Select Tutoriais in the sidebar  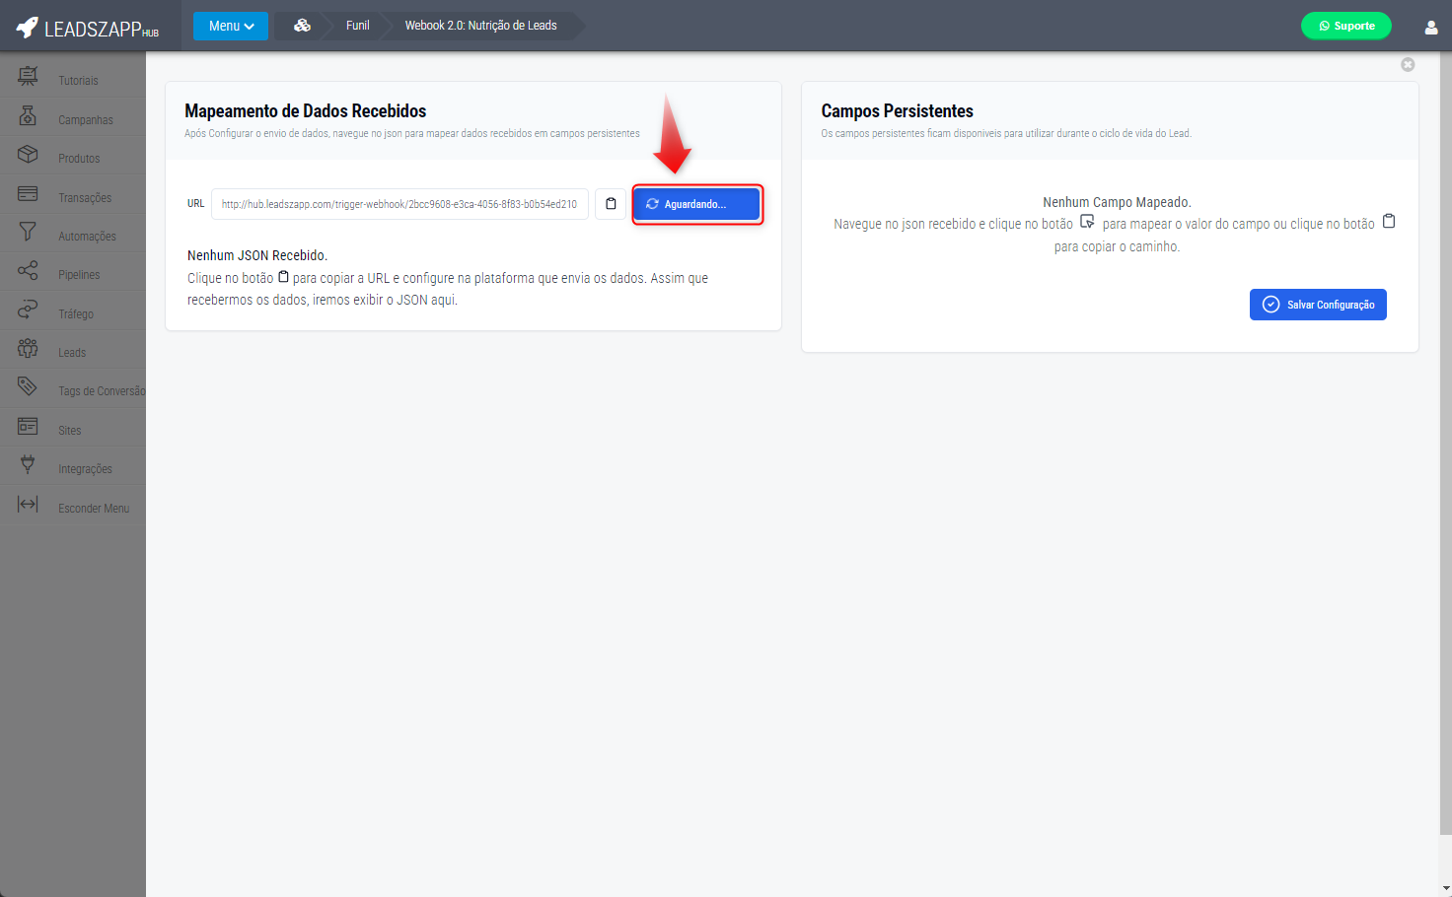pyautogui.click(x=78, y=81)
